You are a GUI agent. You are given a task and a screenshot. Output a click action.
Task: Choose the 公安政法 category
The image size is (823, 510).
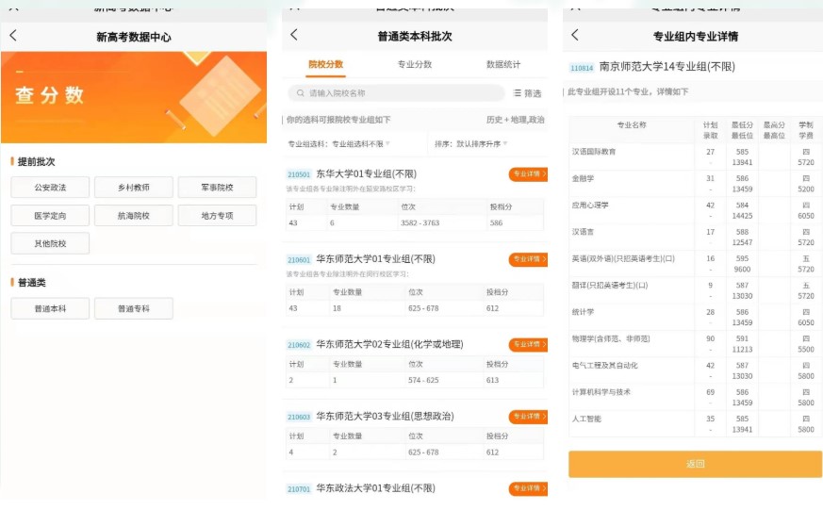[x=51, y=188]
